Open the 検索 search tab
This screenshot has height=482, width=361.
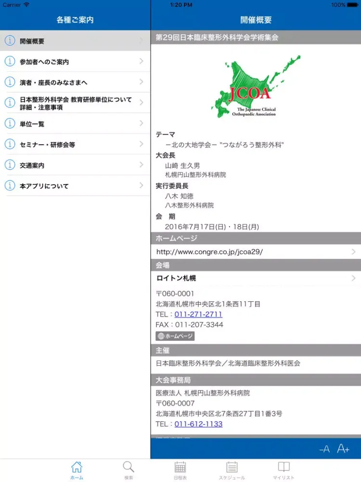click(x=129, y=470)
